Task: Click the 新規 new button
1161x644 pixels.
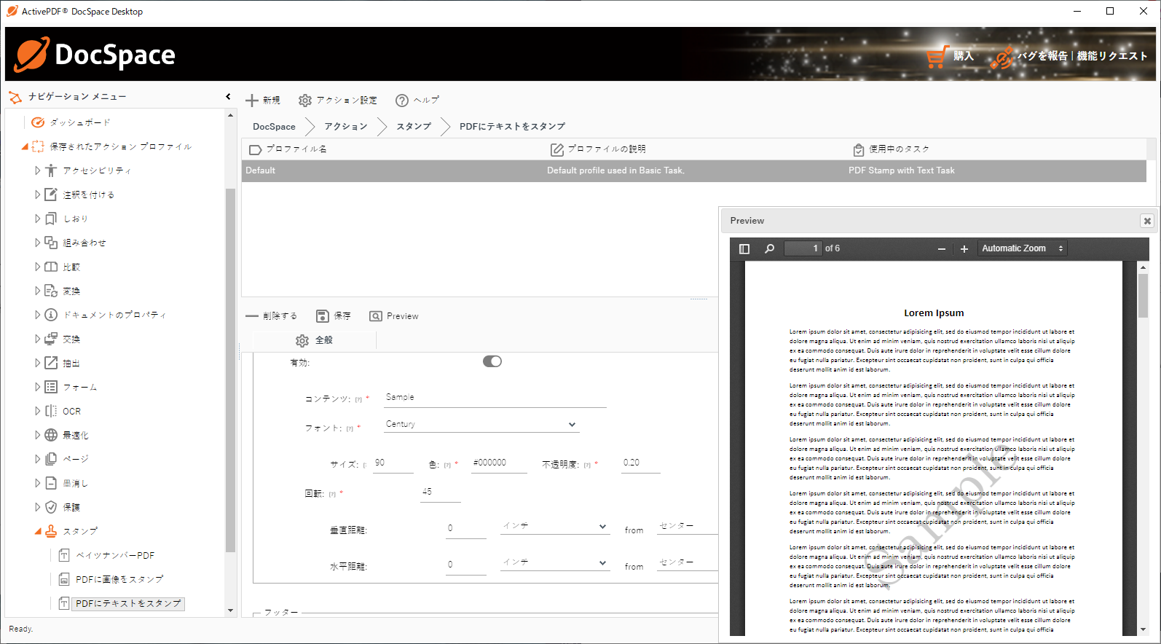Action: (263, 101)
